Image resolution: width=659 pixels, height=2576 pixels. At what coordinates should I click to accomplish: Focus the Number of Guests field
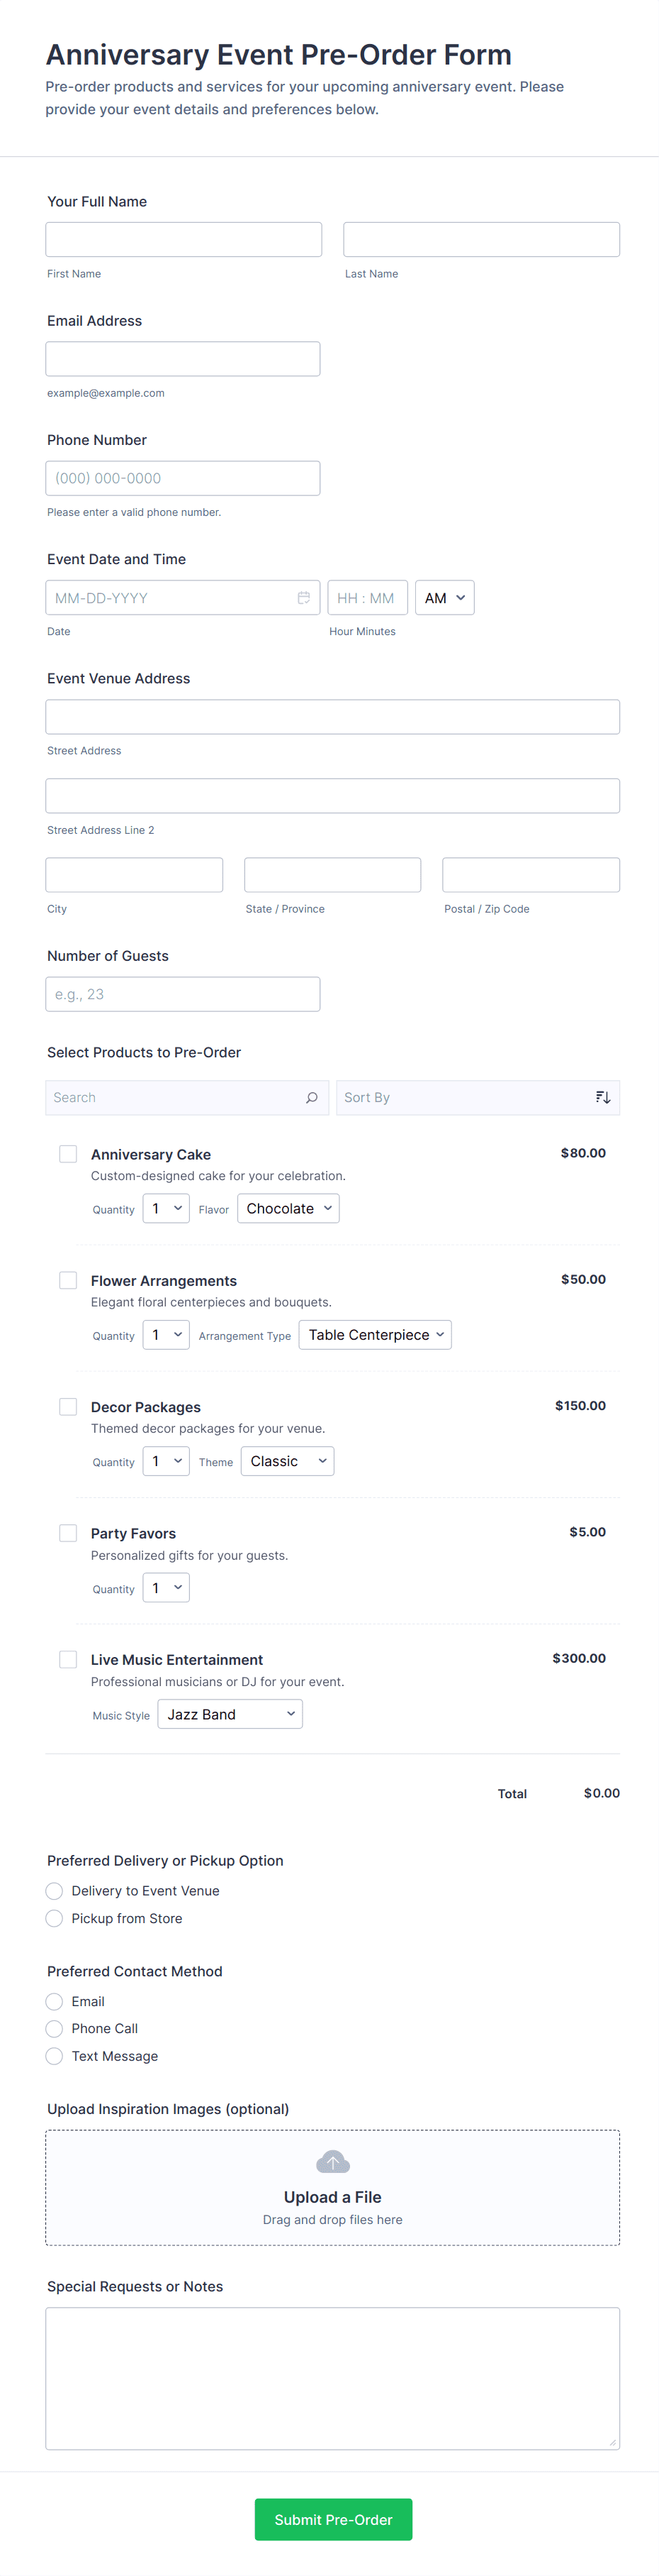183,994
